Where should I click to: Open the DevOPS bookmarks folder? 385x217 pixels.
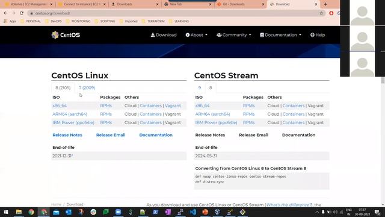pos(54,21)
